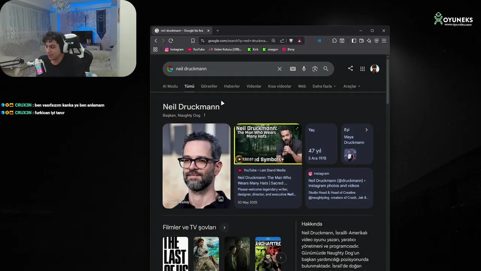The image size is (481, 271).
Task: Open on-screen keyboard icon in search
Action: point(293,69)
